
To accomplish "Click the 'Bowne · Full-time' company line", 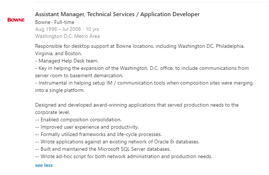I will (x=55, y=22).
